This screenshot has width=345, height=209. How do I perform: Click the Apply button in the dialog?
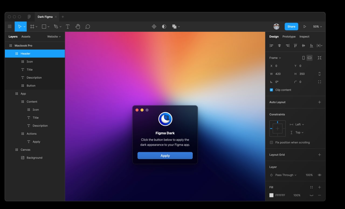(x=165, y=156)
